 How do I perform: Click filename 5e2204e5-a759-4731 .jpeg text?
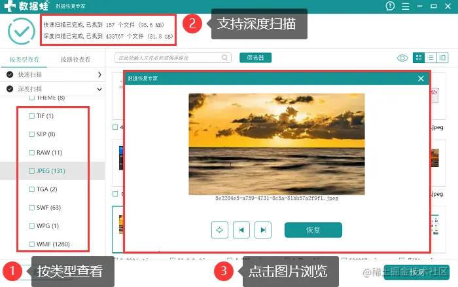(x=277, y=199)
